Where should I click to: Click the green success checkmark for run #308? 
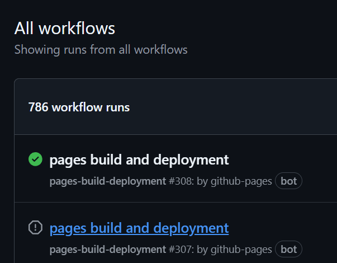click(x=35, y=160)
